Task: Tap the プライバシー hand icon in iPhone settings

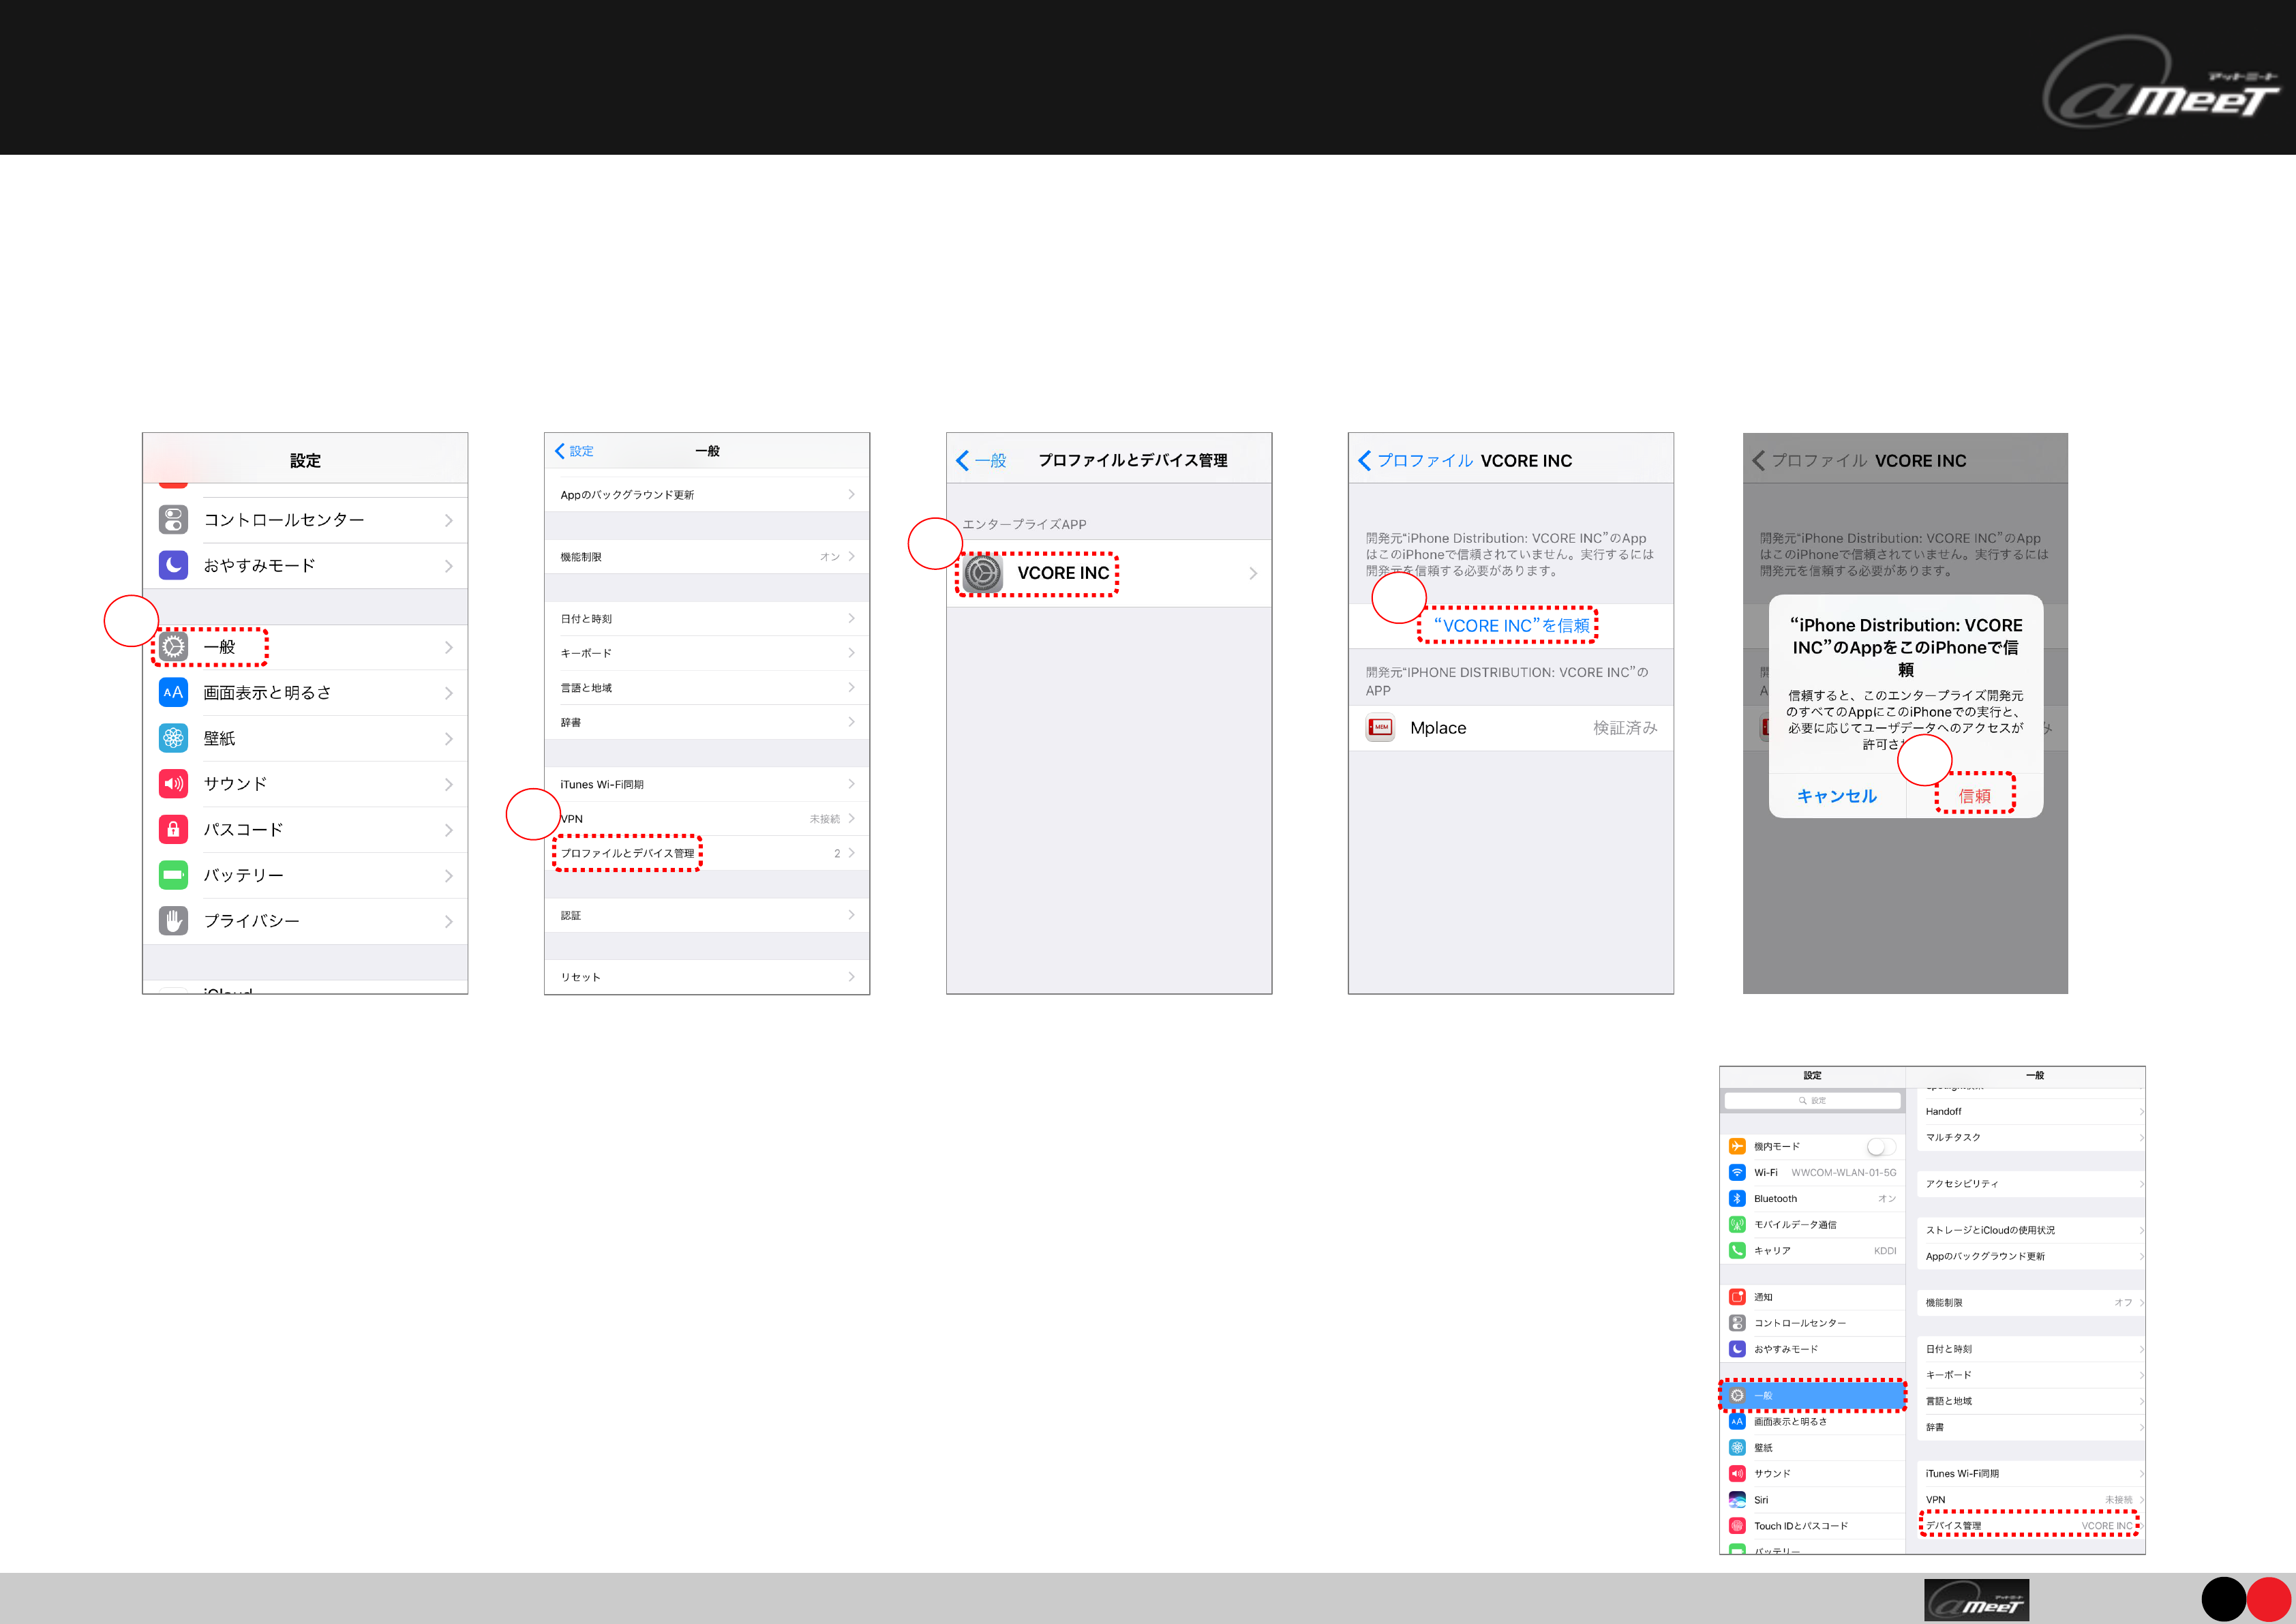Action: click(x=173, y=921)
